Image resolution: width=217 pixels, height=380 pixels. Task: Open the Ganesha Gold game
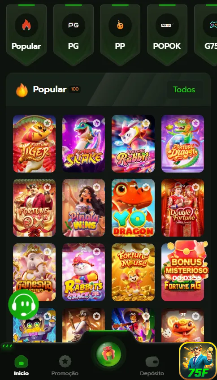pyautogui.click(x=34, y=272)
